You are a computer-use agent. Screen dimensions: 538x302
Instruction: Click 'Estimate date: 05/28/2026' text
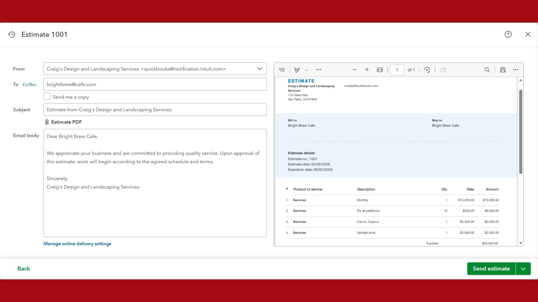(x=309, y=164)
